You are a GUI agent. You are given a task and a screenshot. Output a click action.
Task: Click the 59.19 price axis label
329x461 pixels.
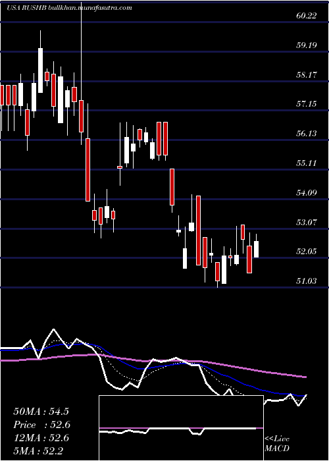click(x=307, y=45)
